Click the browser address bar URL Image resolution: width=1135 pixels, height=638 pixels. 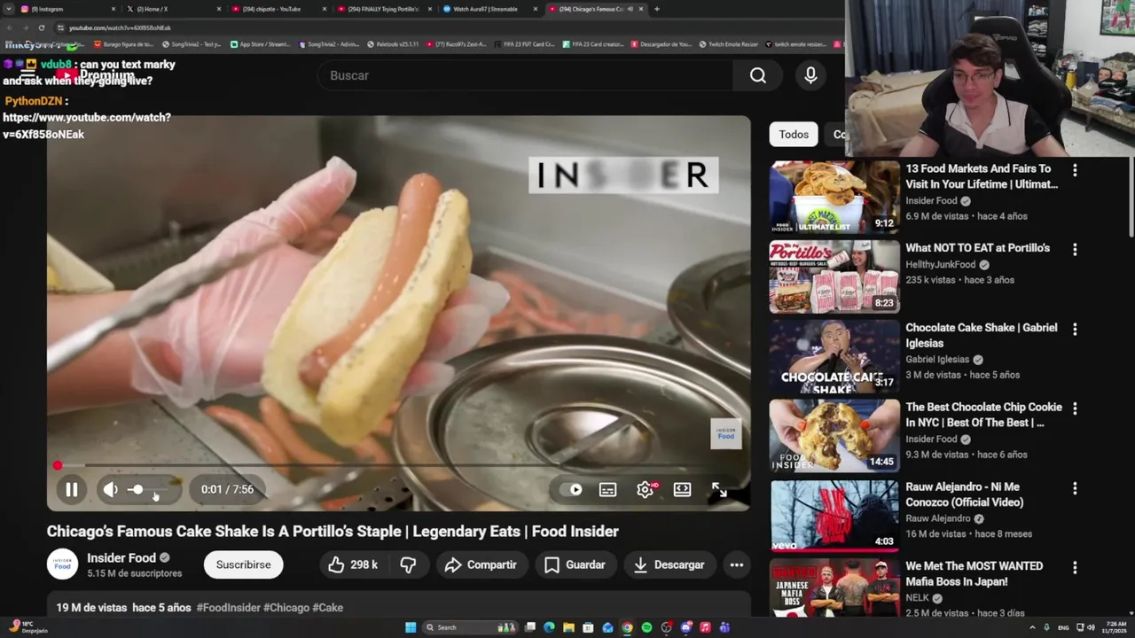click(x=120, y=27)
